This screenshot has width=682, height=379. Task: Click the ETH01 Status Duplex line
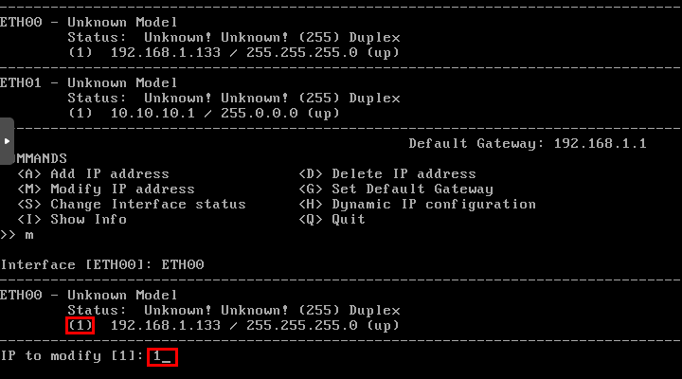tap(234, 98)
